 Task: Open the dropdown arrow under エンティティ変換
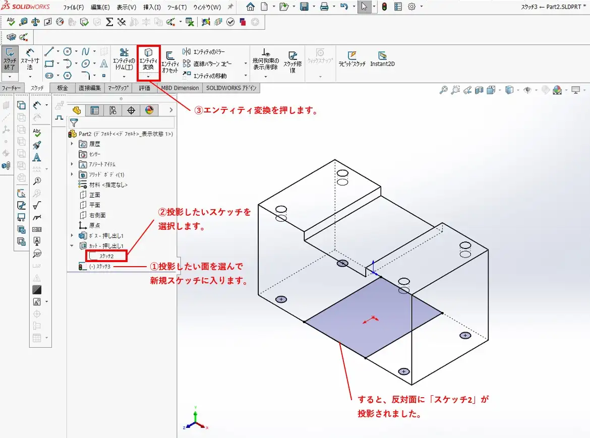coord(148,76)
